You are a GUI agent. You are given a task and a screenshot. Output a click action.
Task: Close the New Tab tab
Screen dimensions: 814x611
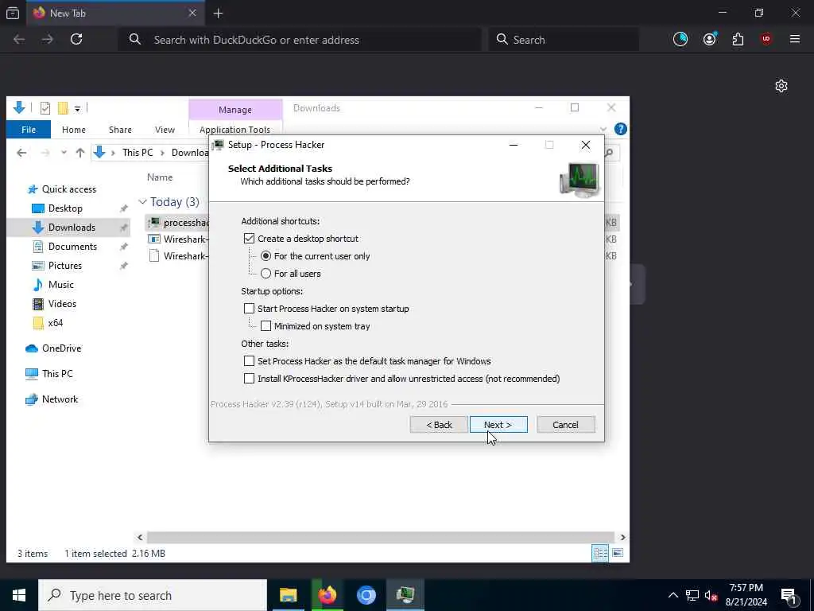coord(192,13)
